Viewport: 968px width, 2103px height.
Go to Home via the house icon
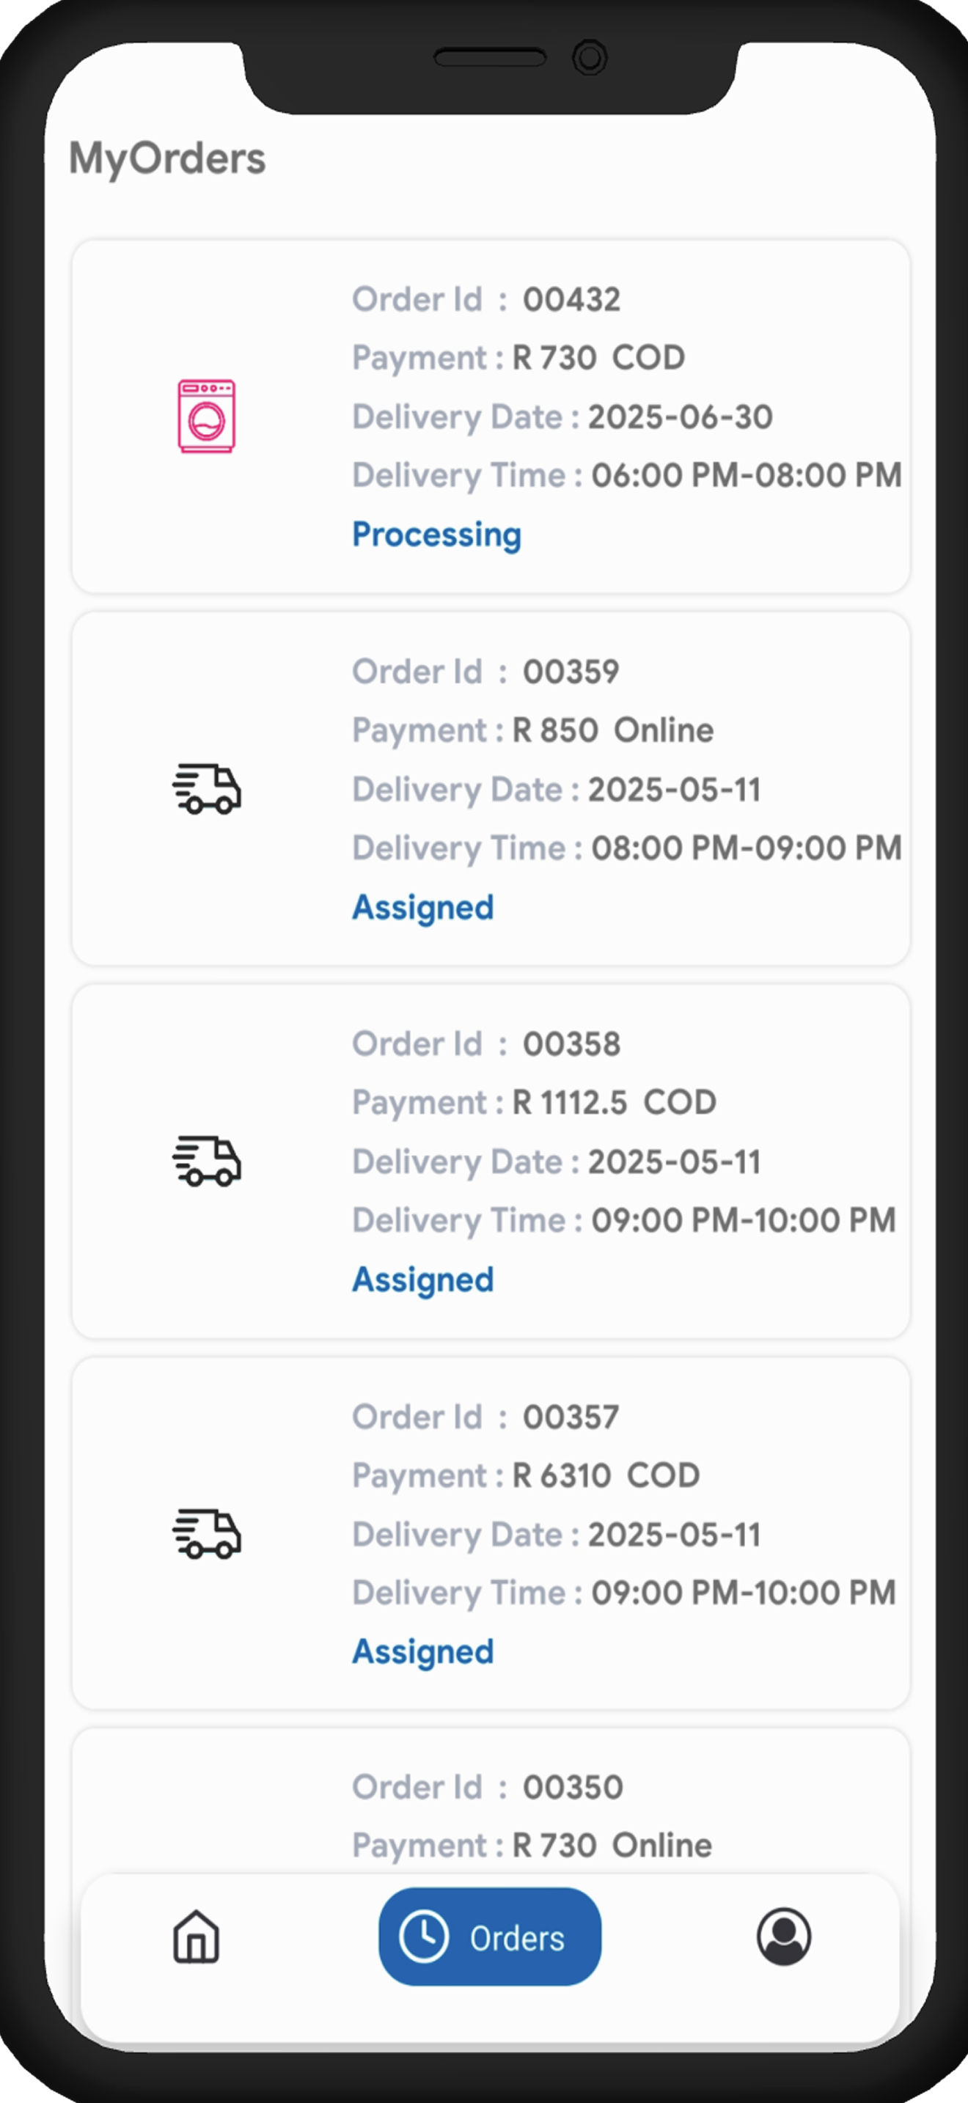coord(196,1937)
